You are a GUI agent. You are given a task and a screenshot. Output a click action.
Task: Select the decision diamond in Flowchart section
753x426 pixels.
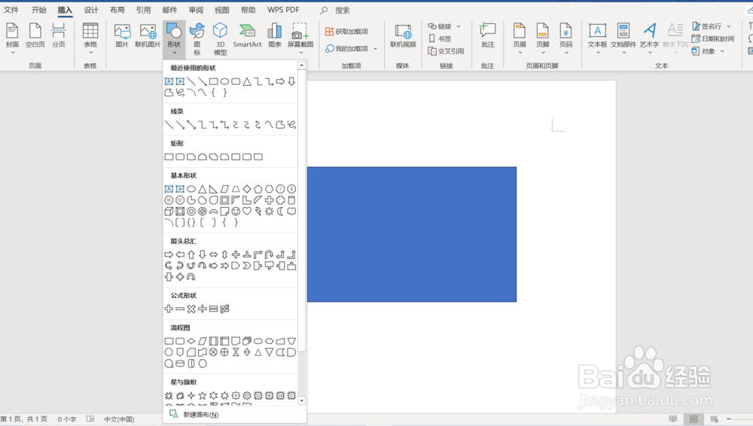[191, 341]
